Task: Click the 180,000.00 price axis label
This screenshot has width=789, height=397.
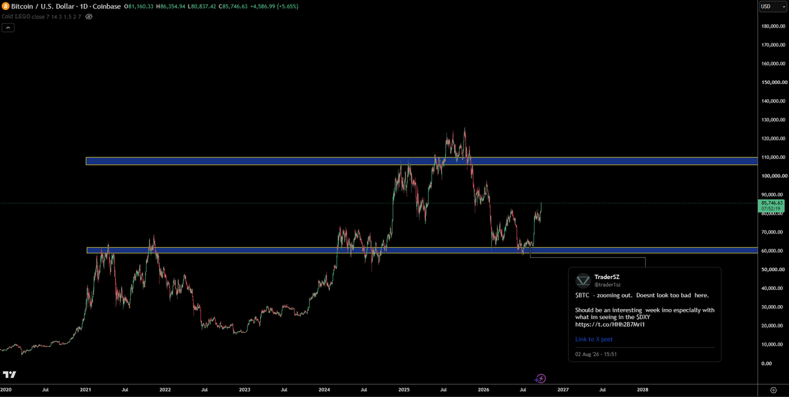Action: 772,27
